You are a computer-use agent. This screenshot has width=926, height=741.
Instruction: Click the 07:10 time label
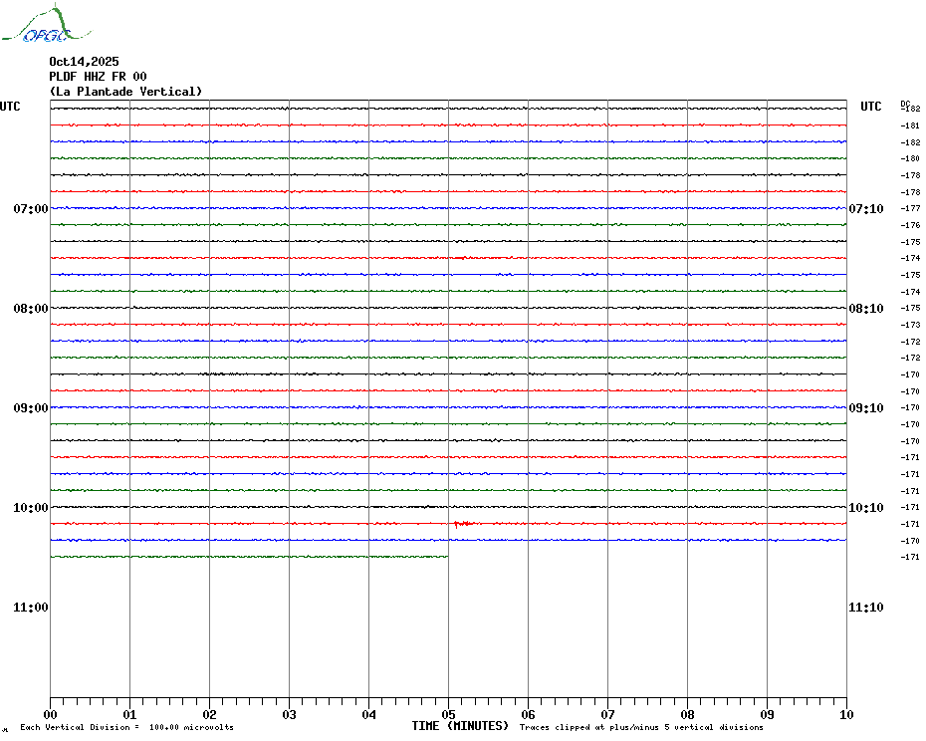click(x=866, y=208)
